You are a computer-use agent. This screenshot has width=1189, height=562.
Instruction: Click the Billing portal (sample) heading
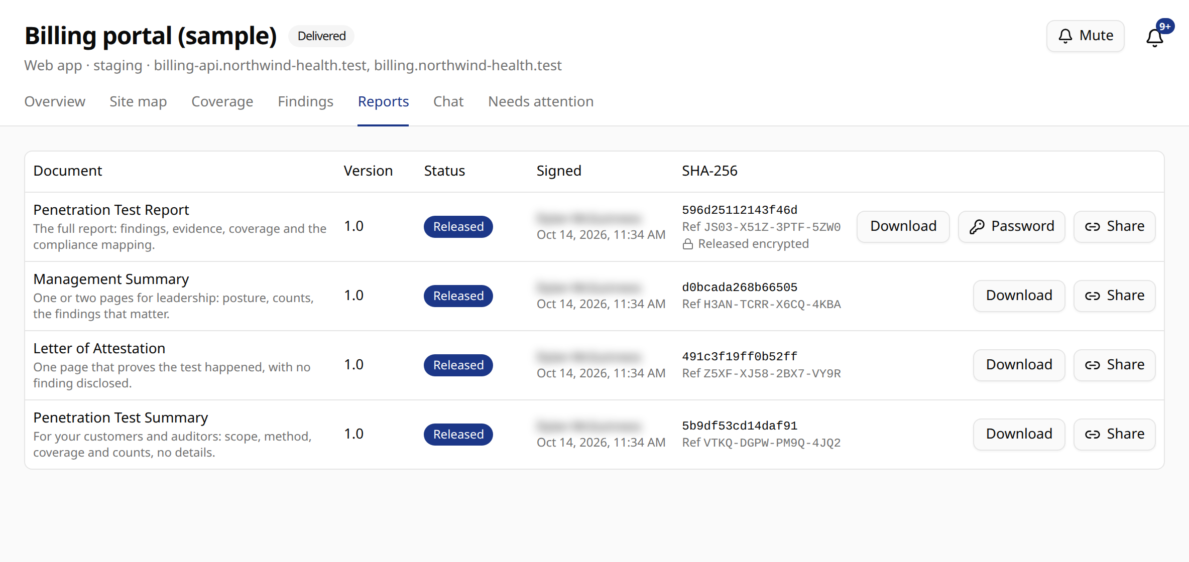[x=151, y=36]
